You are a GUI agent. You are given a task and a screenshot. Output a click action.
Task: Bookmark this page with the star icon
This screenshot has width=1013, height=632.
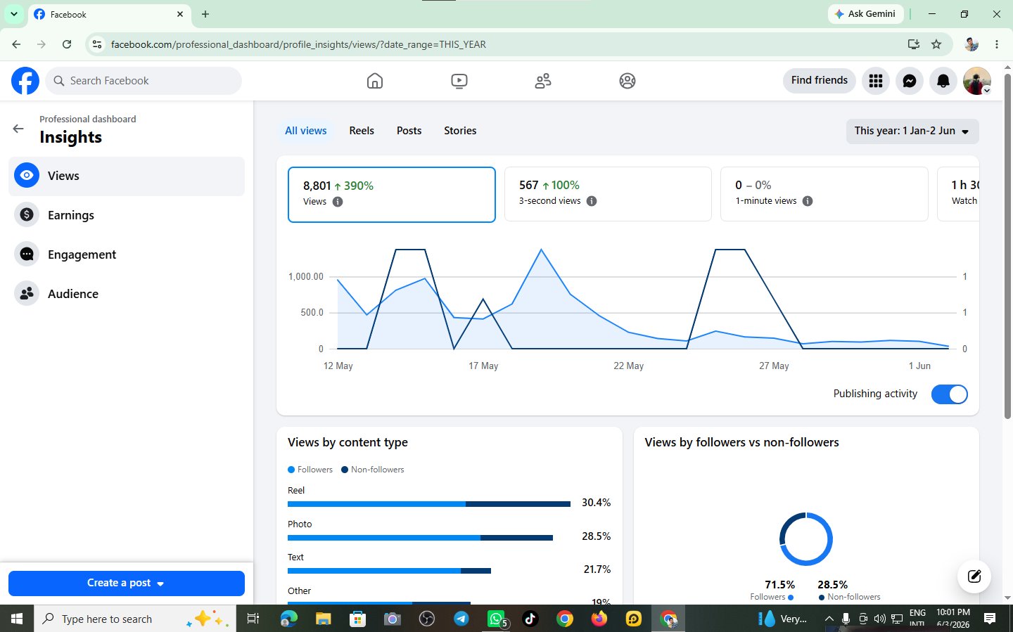pyautogui.click(x=936, y=44)
